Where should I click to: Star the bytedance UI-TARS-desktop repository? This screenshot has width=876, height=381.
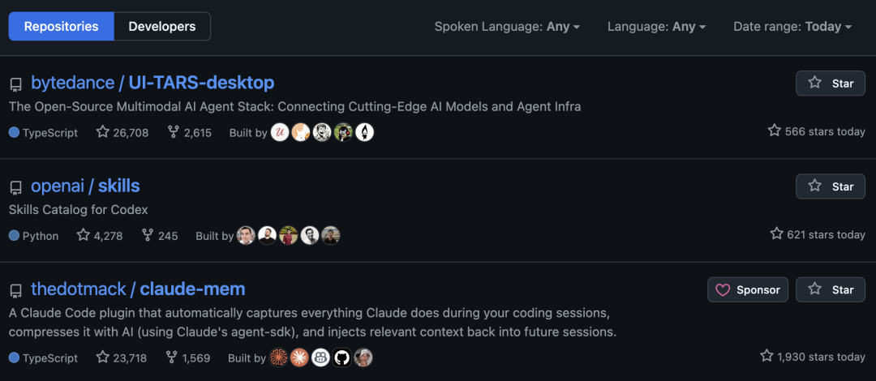(830, 83)
